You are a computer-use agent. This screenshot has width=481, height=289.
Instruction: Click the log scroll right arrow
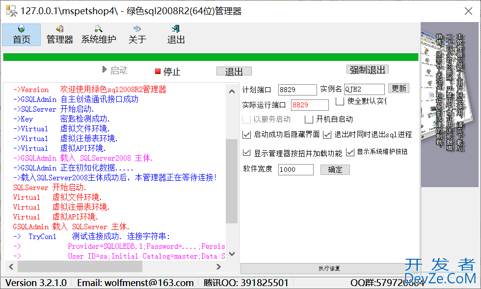click(218, 266)
